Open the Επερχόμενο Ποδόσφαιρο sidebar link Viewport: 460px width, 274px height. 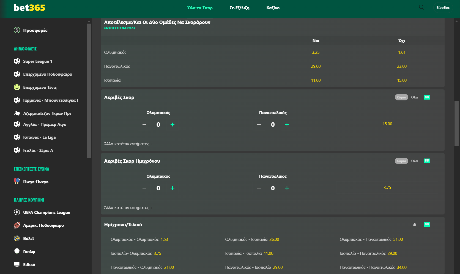tap(48, 74)
